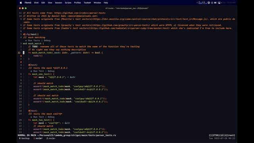254x143 pixels.
Task: Click the #[cfg(test)] attribute line
Action: click(31, 35)
